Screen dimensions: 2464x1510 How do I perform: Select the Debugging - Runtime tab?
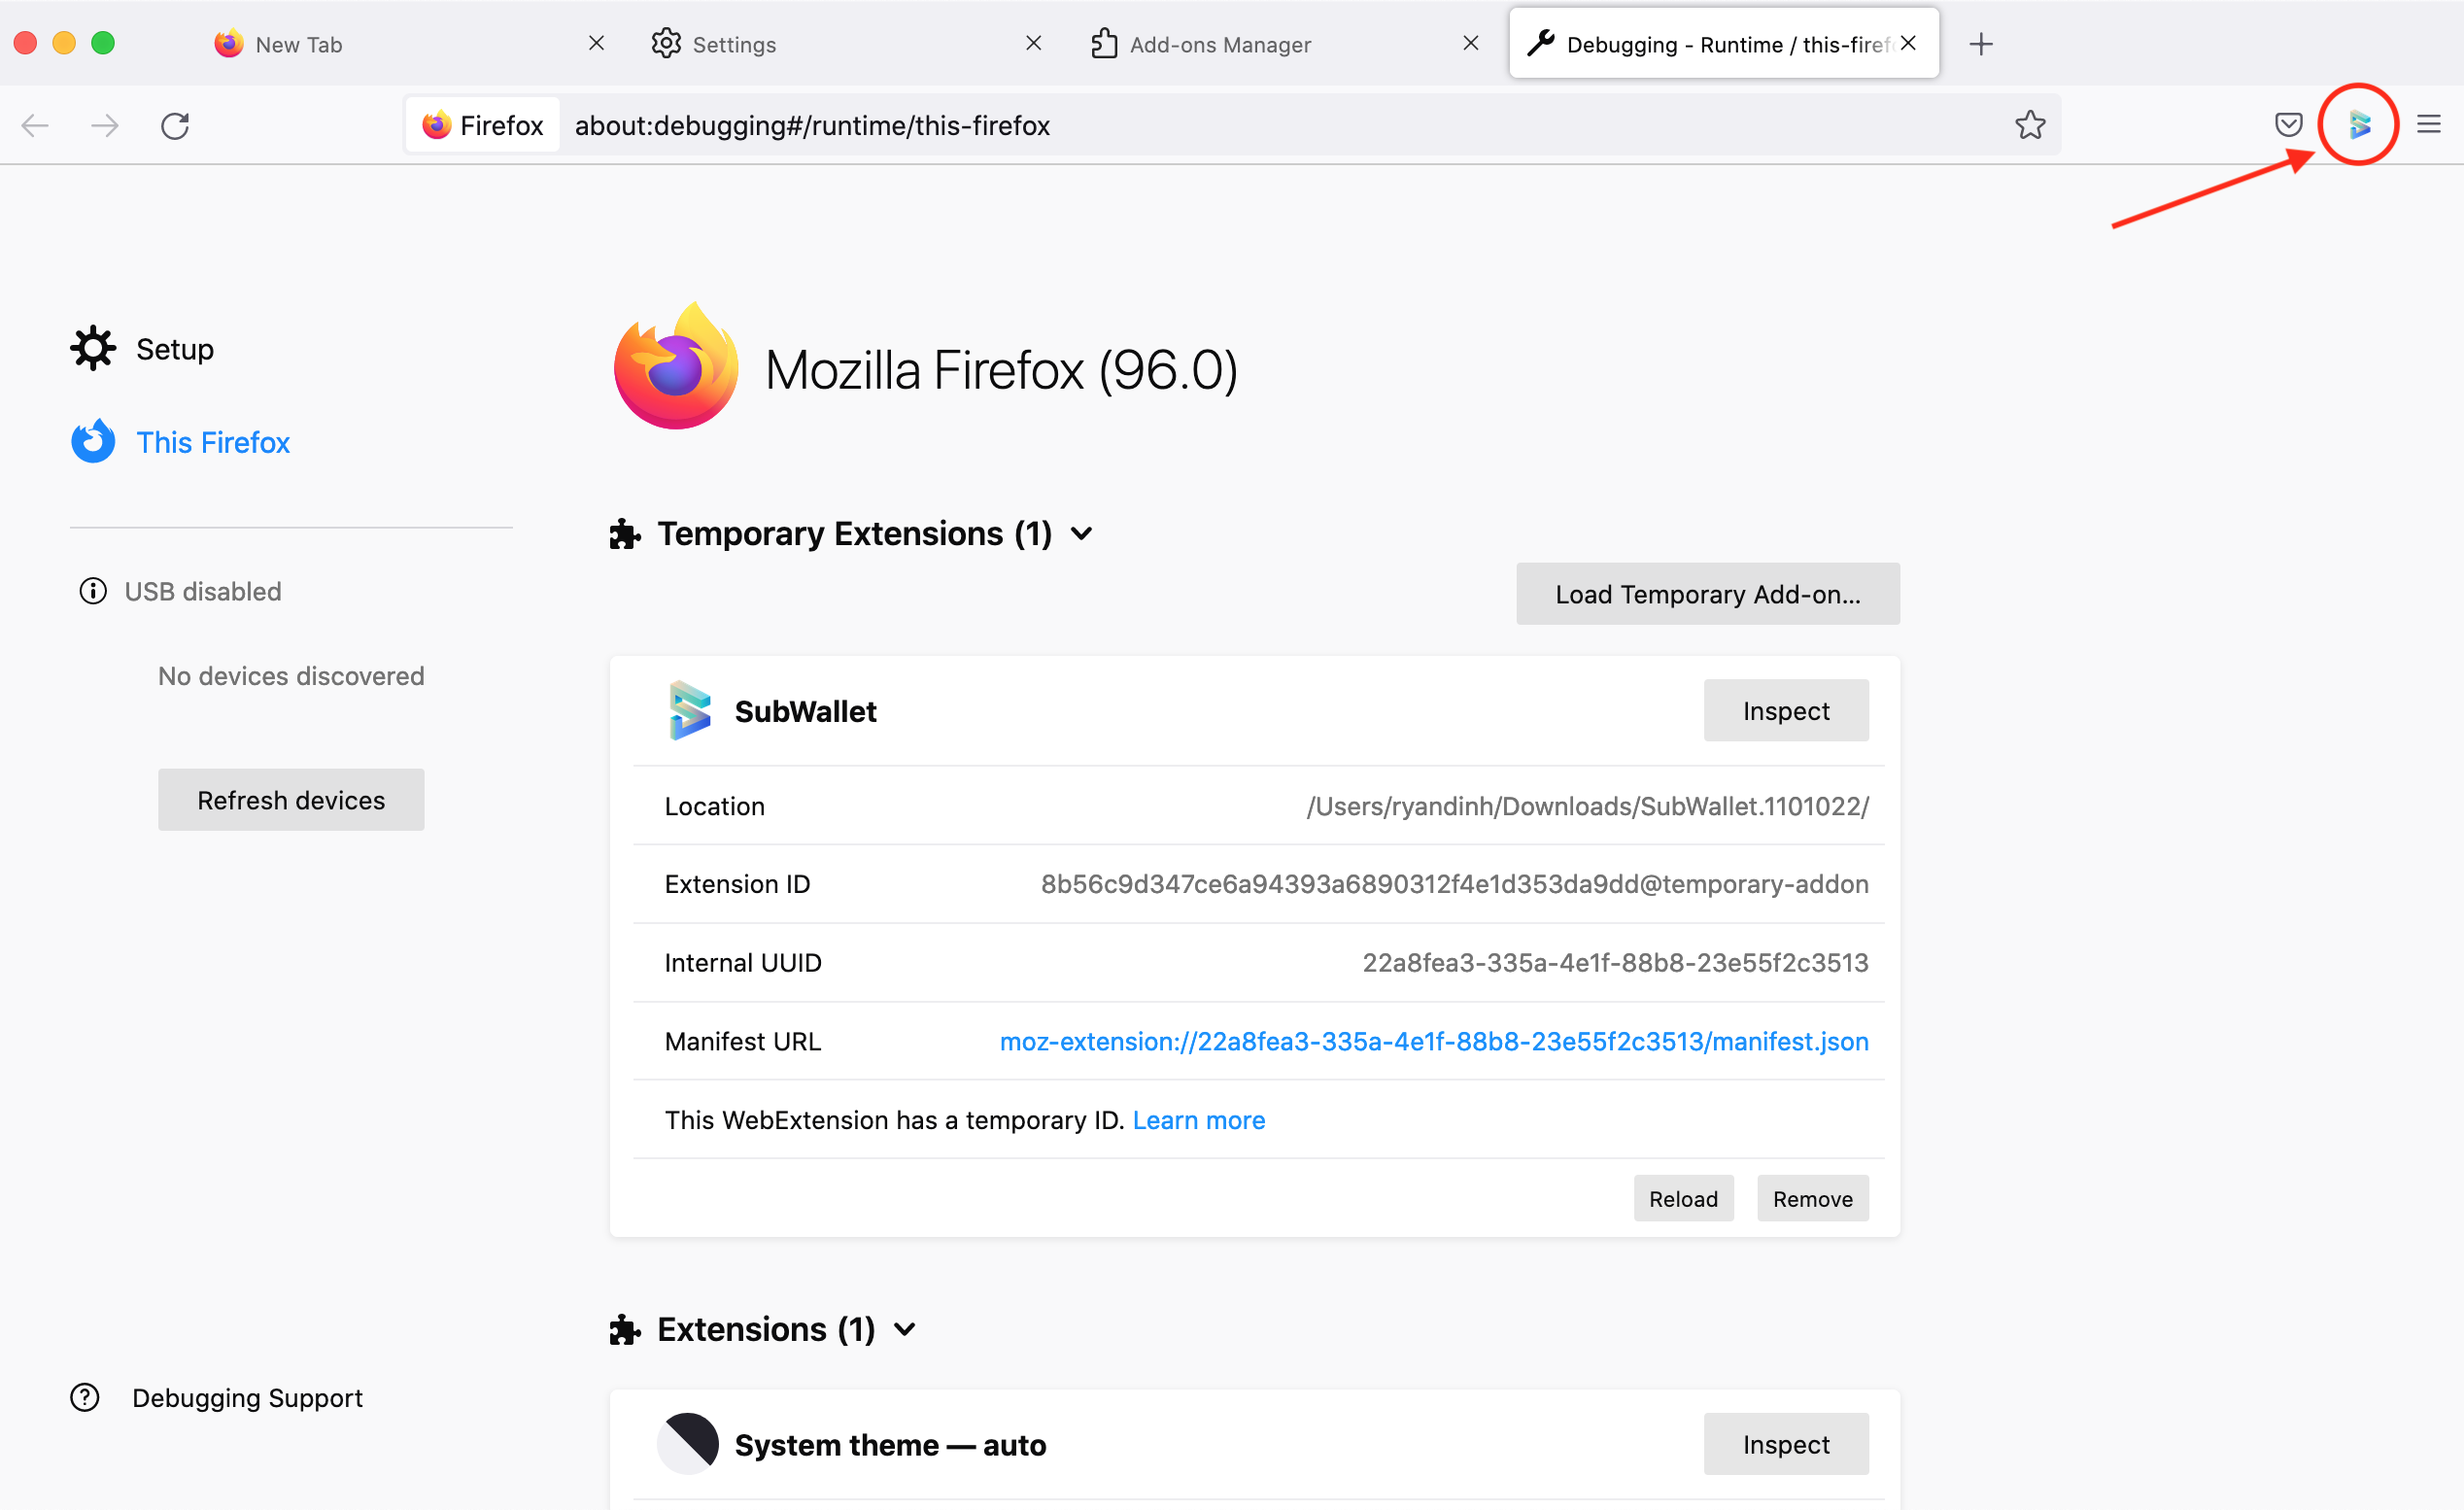pyautogui.click(x=1724, y=43)
